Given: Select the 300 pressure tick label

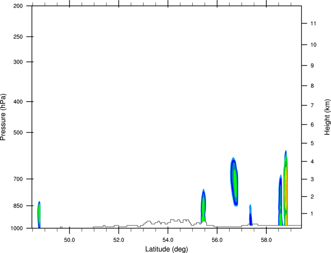Looking at the screenshot, I should point(18,62).
